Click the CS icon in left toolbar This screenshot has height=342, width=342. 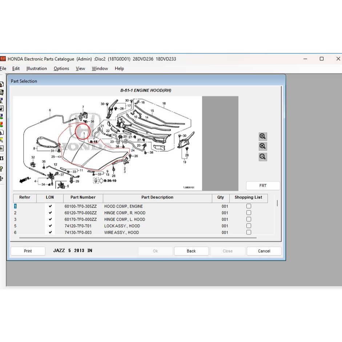[2, 158]
